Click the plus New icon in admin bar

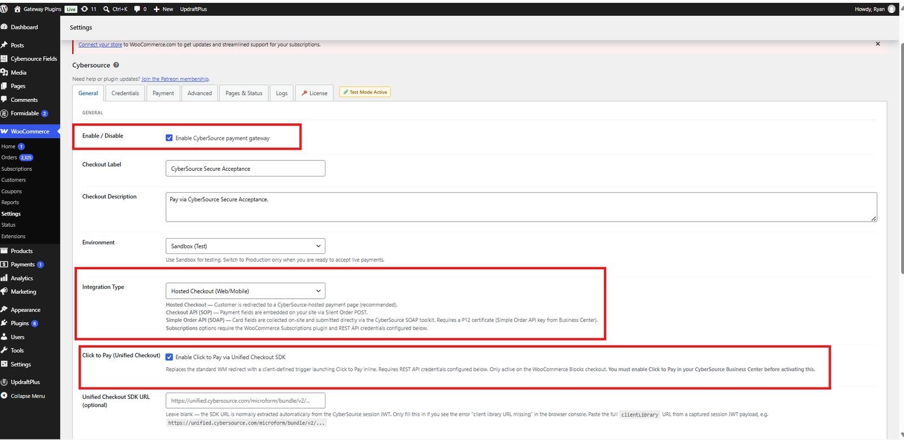click(157, 9)
